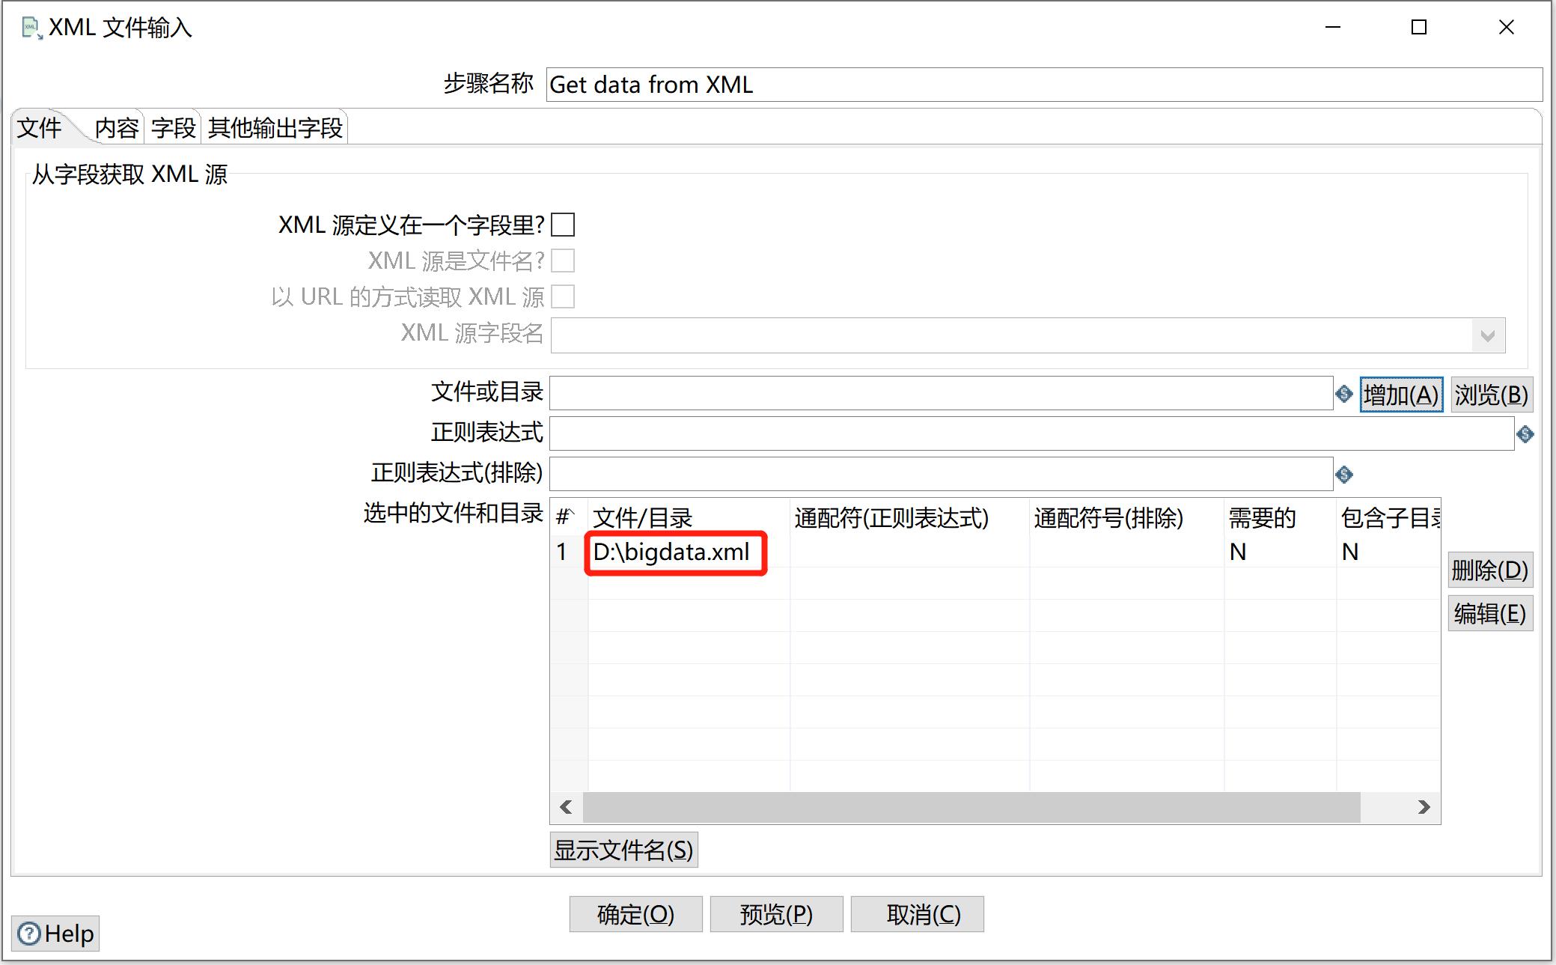This screenshot has width=1556, height=965.
Task: Click the 编辑(E) button
Action: click(x=1490, y=613)
